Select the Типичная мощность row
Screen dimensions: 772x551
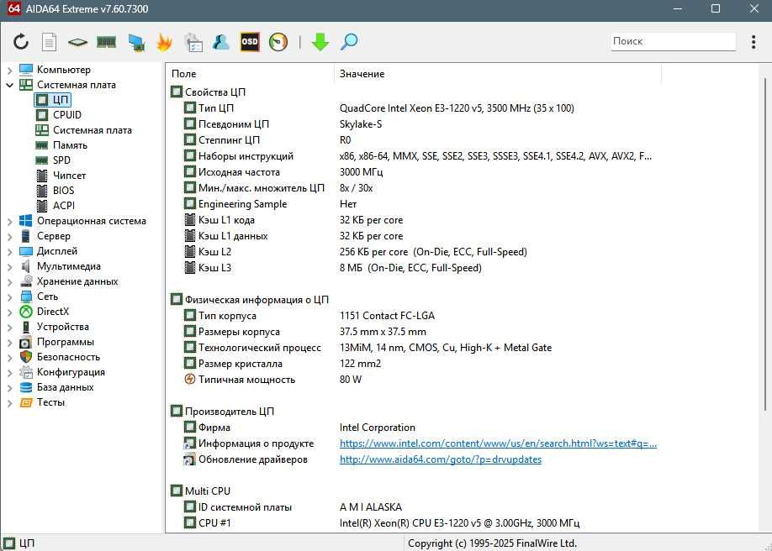[414, 380]
